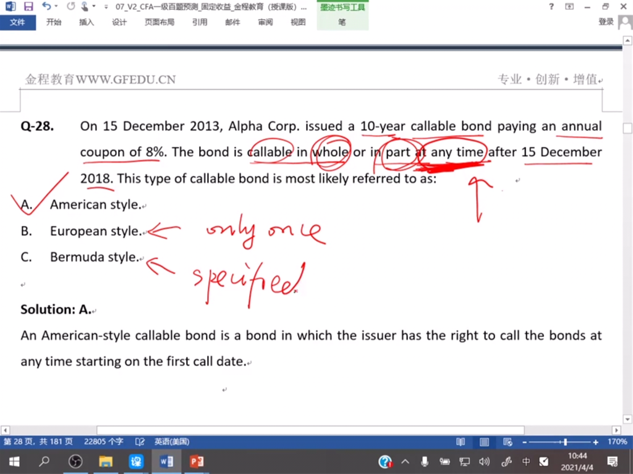Click the vertical scrollbar down arrow

pos(627,419)
